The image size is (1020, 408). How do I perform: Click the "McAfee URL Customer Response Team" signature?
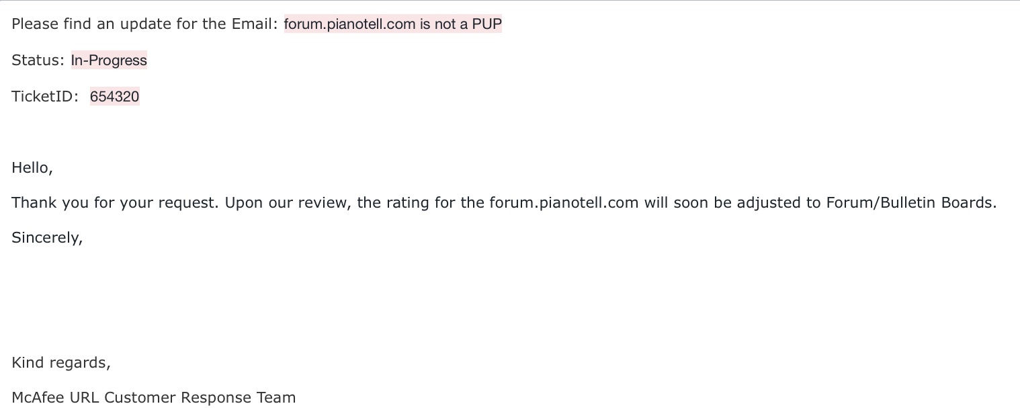click(153, 397)
